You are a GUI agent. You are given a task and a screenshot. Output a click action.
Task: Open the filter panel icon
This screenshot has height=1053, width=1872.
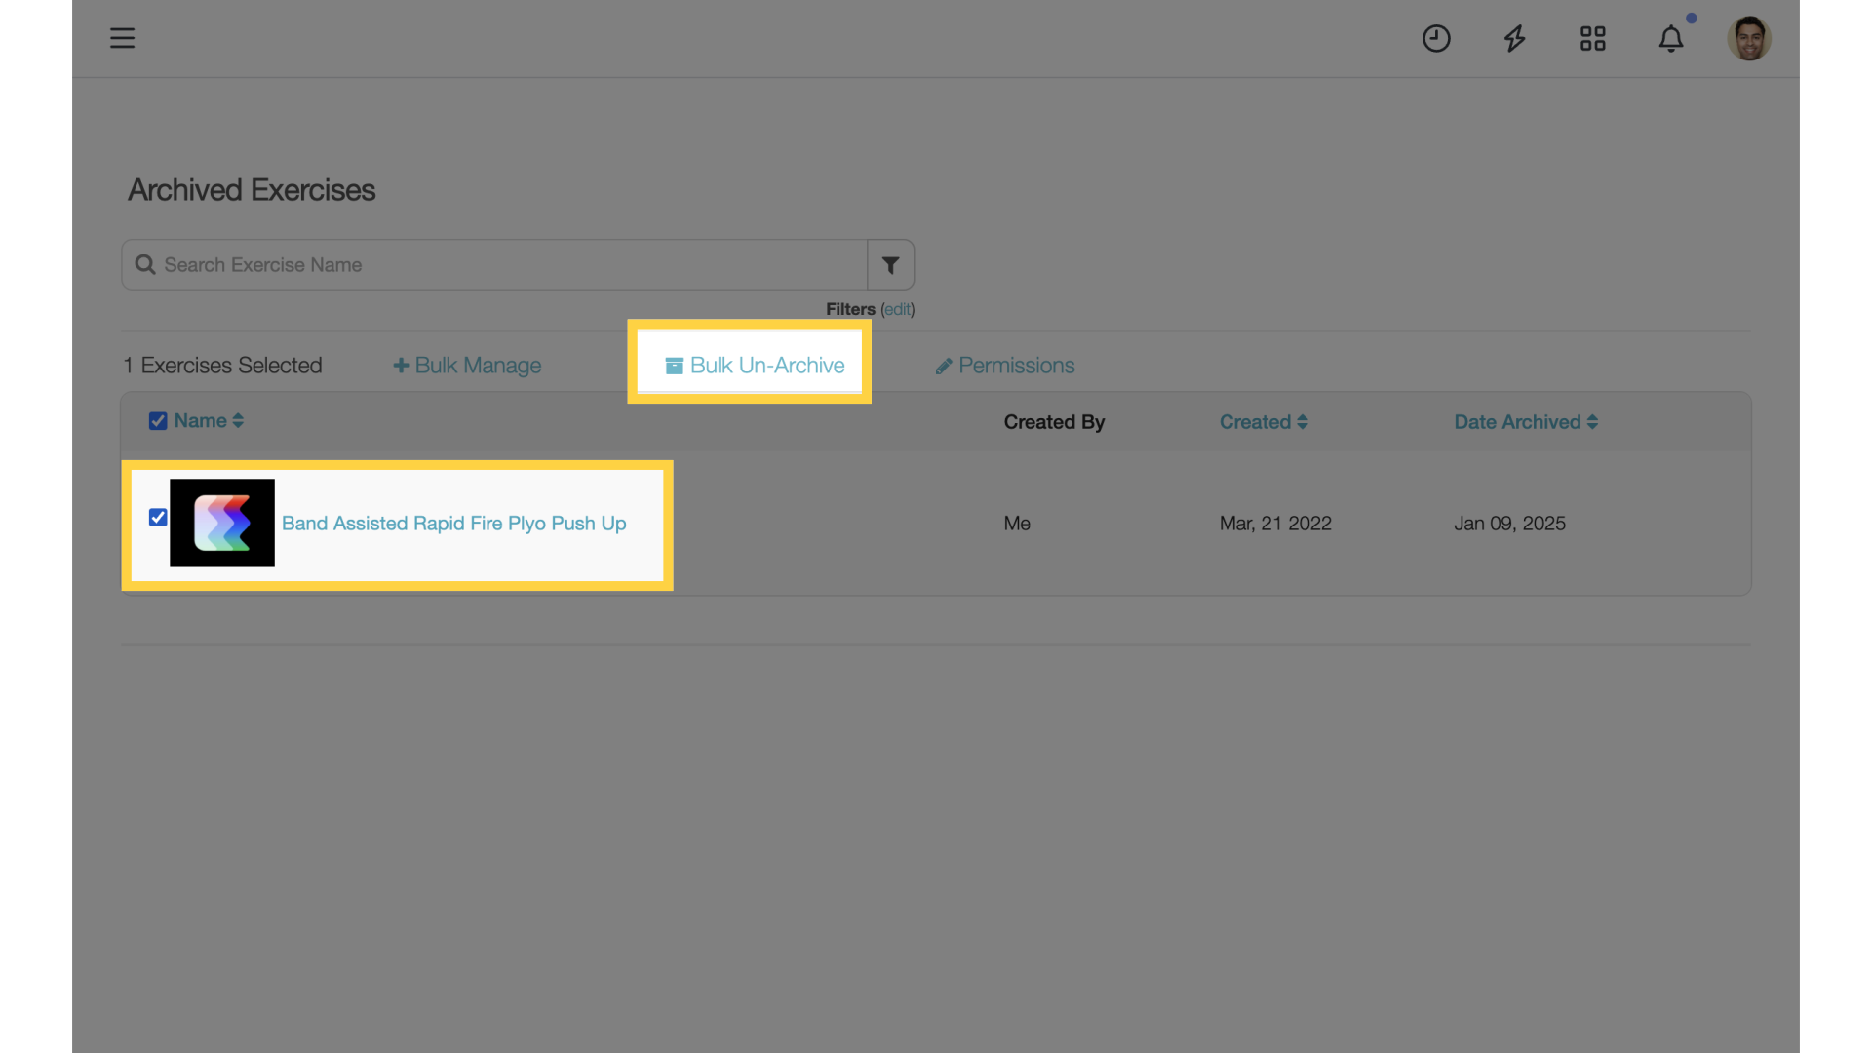coord(890,265)
